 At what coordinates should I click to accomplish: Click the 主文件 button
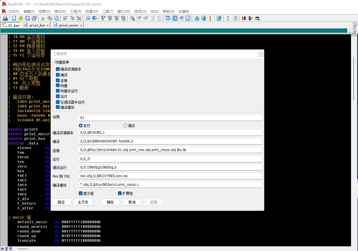pyautogui.click(x=83, y=202)
